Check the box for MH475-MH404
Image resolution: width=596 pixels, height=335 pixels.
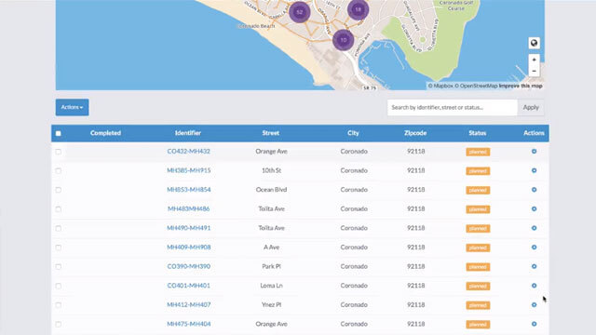(58, 324)
